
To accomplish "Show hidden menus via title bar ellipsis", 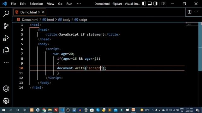I will click(79, 4).
